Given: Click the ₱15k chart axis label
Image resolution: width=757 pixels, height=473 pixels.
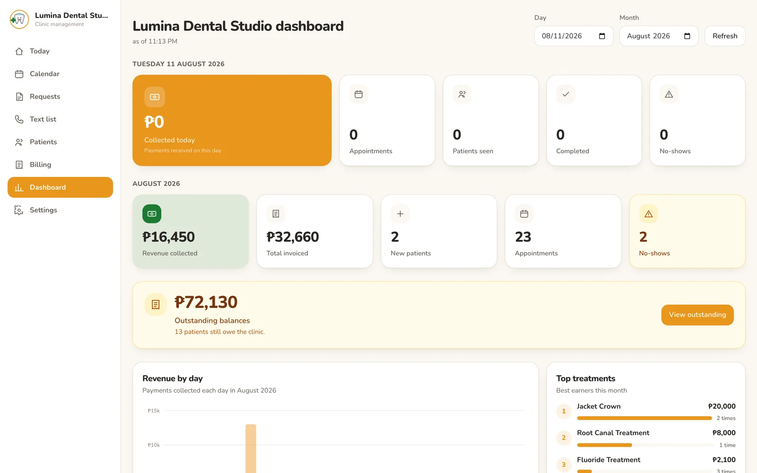Looking at the screenshot, I should coord(154,411).
